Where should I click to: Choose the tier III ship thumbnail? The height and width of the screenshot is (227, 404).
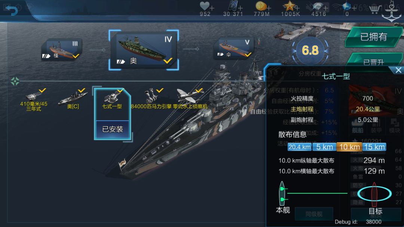click(x=62, y=50)
